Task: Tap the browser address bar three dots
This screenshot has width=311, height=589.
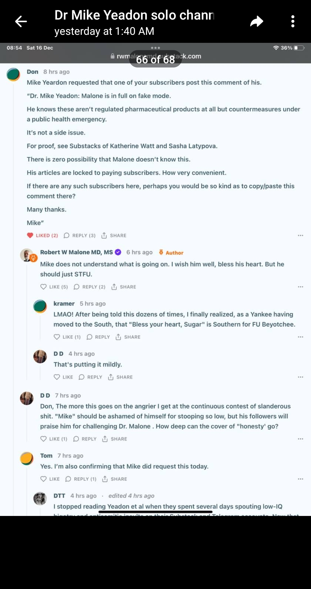Action: click(x=155, y=48)
